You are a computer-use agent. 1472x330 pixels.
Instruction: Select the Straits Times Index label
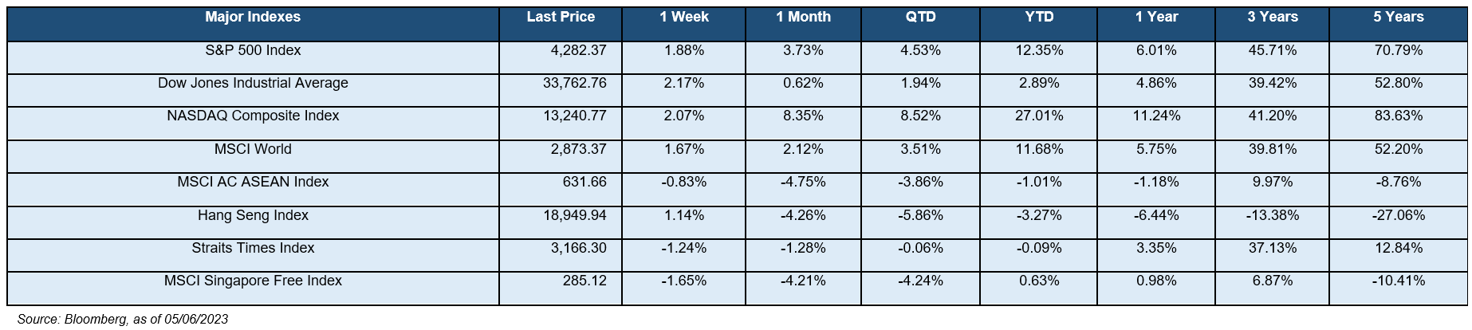253,248
